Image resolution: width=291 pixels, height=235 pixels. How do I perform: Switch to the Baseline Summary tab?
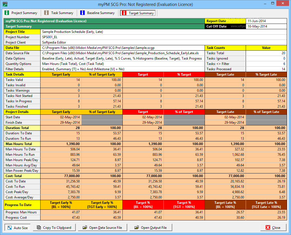(97, 13)
